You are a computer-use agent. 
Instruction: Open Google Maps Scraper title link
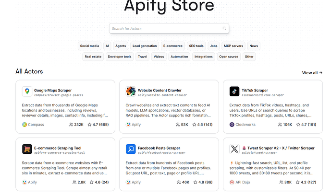(x=52, y=90)
